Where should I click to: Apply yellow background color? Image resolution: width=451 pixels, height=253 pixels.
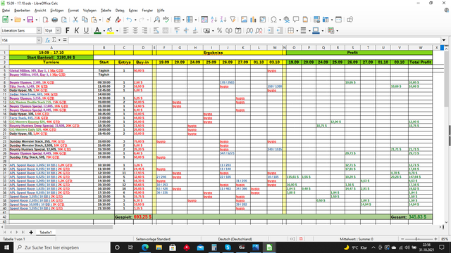pos(110,30)
